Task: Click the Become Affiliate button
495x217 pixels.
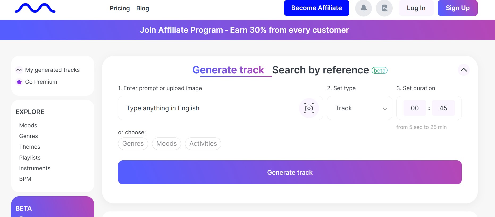Action: (x=316, y=8)
